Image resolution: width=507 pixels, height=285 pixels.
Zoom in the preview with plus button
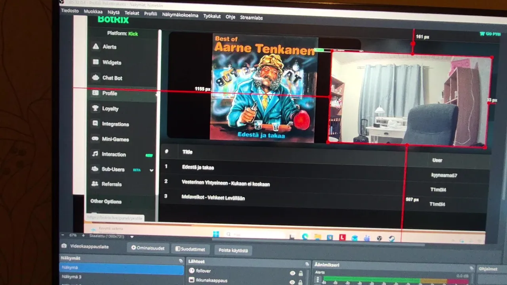pos(83,236)
